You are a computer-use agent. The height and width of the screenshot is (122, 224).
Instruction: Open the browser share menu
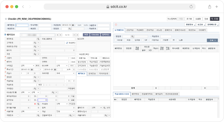[x=210, y=7]
